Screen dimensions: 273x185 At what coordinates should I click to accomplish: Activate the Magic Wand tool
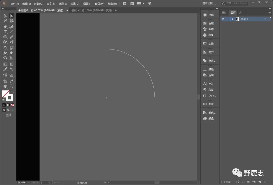point(5,21)
